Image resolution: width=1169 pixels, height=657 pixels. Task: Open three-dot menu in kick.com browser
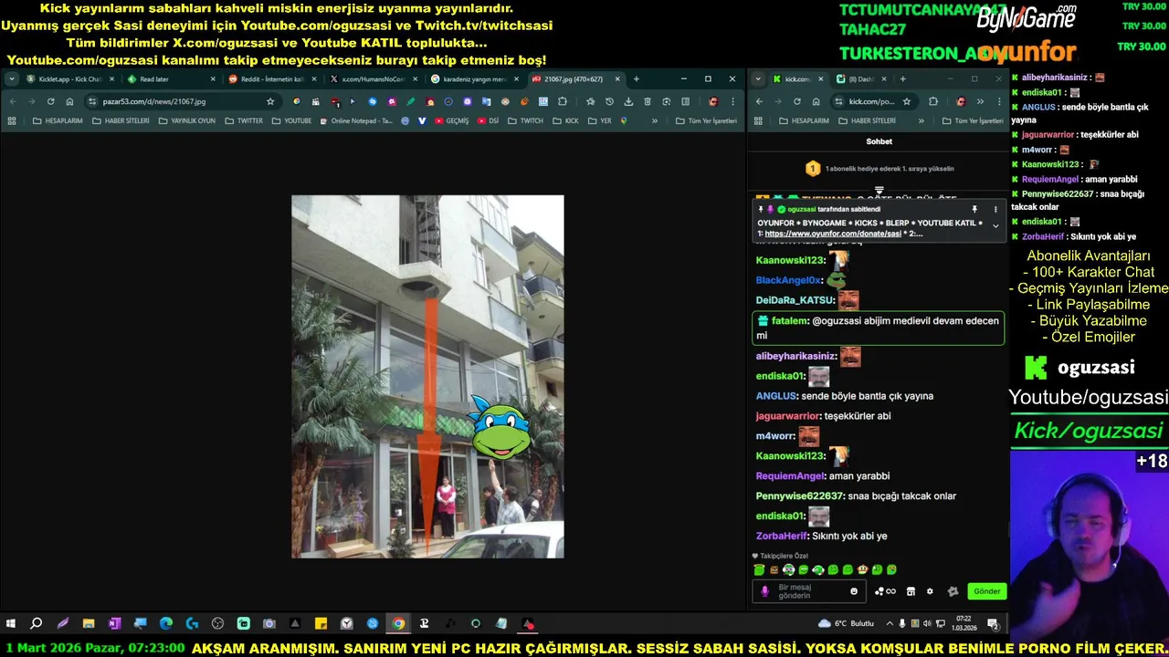tap(999, 101)
